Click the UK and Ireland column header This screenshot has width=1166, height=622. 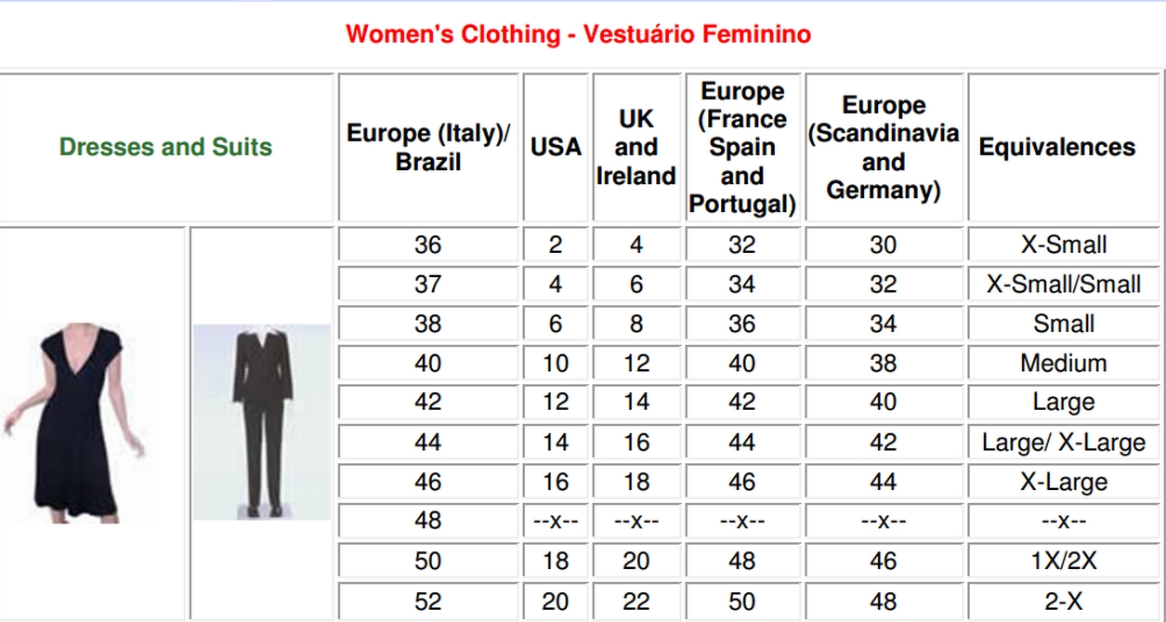point(636,147)
